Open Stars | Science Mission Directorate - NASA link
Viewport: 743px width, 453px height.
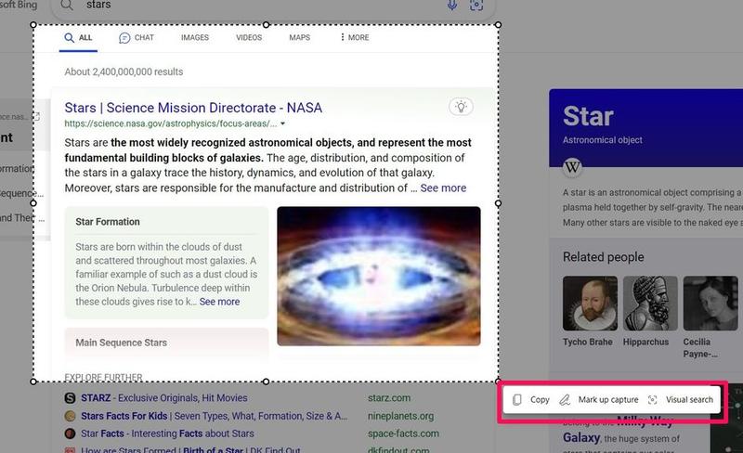click(x=193, y=108)
